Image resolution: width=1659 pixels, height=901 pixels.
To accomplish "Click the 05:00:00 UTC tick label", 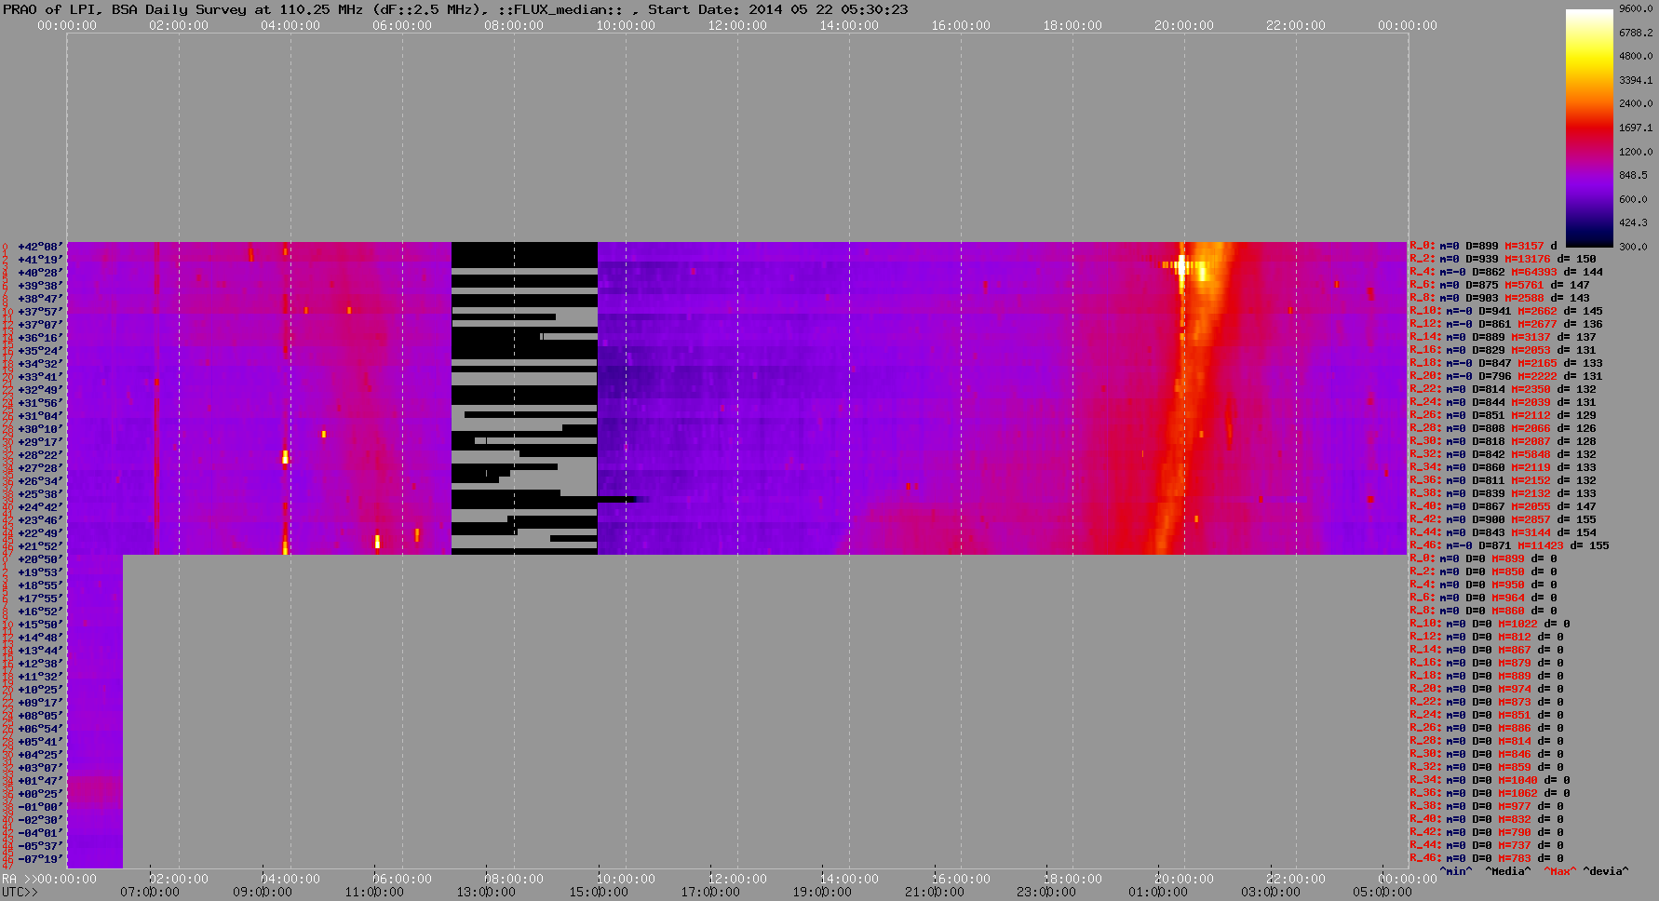I will point(1382,892).
